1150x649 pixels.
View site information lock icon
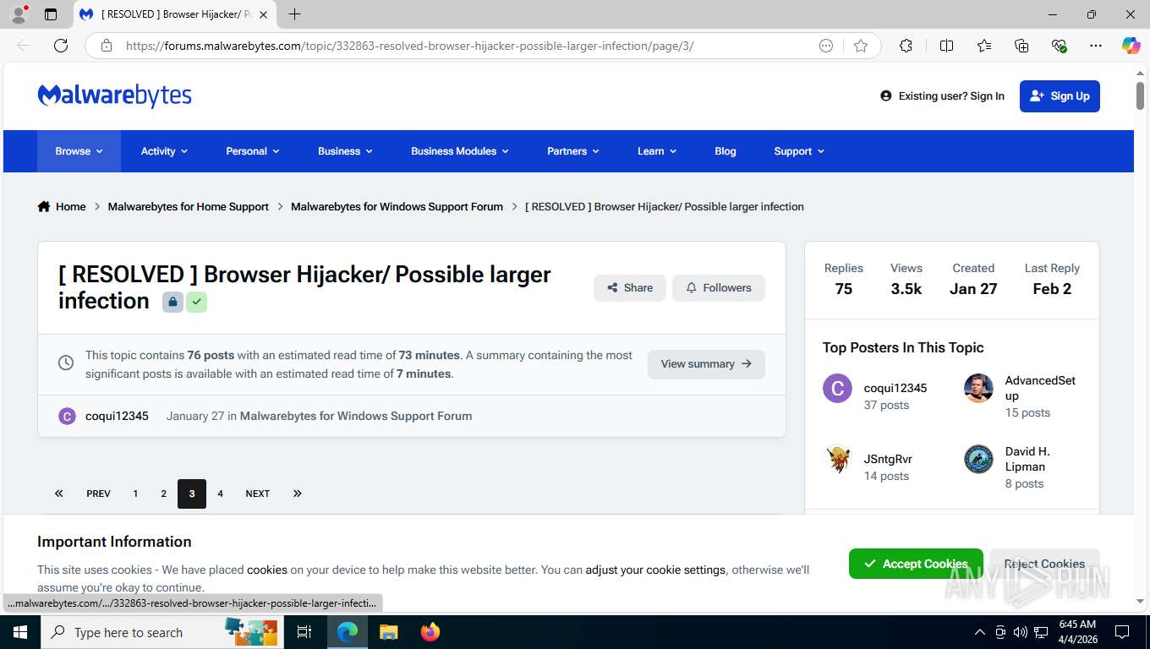[107, 46]
